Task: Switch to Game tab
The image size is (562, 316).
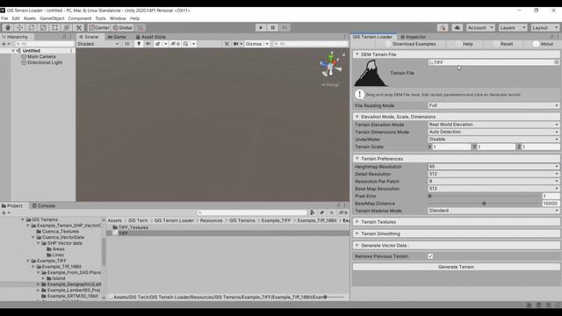Action: coord(117,37)
